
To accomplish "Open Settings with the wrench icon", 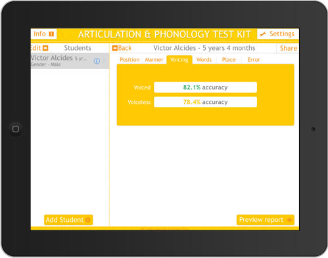I will pyautogui.click(x=278, y=34).
